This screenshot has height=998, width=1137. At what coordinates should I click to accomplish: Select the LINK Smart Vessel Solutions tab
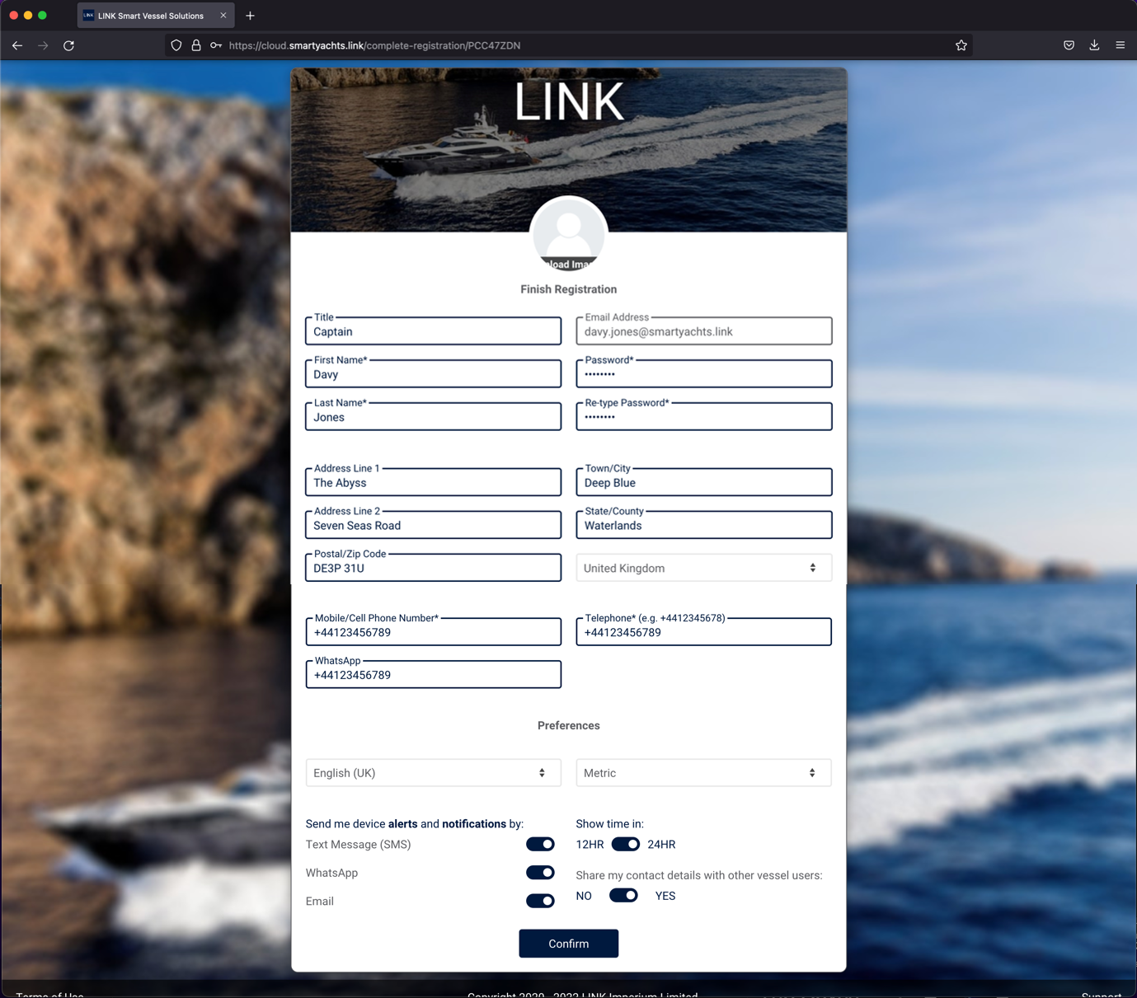156,16
